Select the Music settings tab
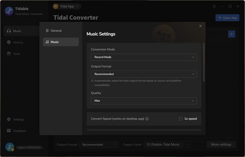The height and width of the screenshot is (157, 245). click(61, 42)
